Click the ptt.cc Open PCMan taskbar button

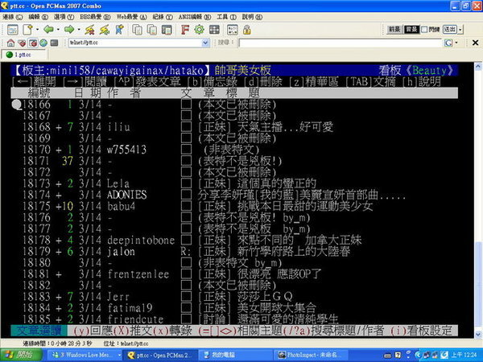[160, 355]
